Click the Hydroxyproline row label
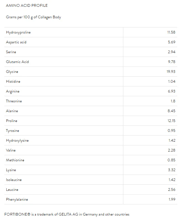The height and width of the screenshot is (220, 182). tap(18, 33)
